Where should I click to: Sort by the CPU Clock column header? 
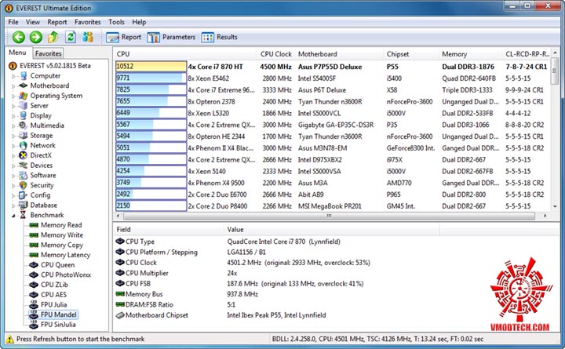point(275,54)
